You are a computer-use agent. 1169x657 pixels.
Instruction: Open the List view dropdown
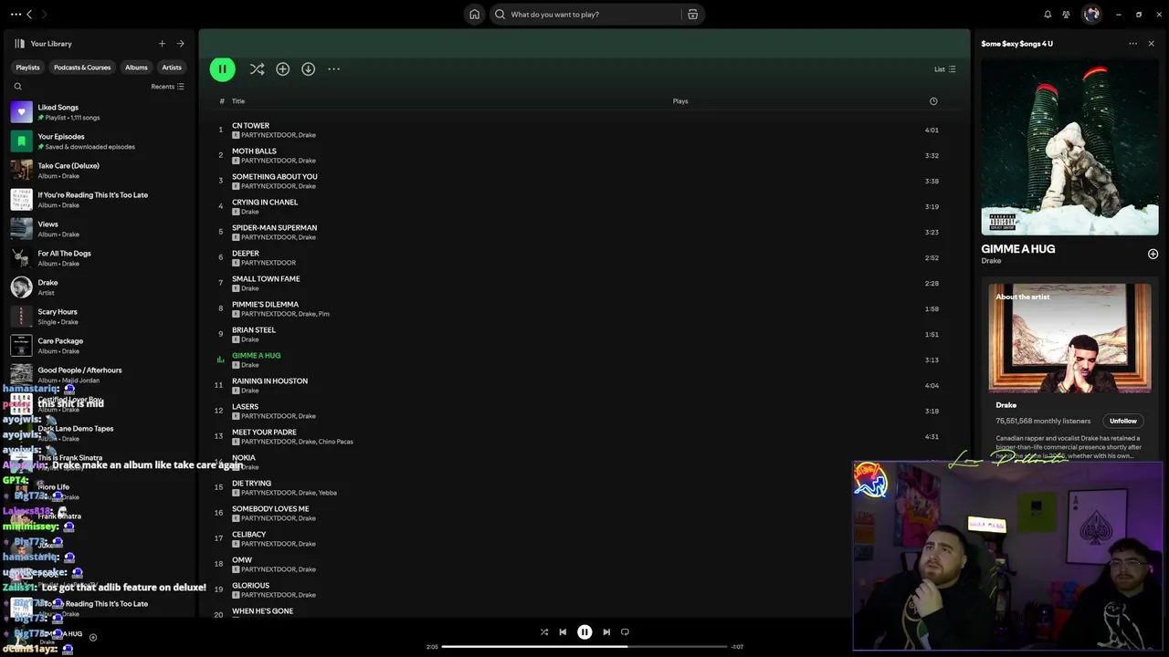[x=944, y=69]
